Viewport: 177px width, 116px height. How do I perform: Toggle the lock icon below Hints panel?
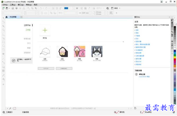(x=135, y=108)
